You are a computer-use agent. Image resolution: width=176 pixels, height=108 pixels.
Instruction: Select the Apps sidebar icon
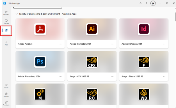pyautogui.click(x=6, y=30)
